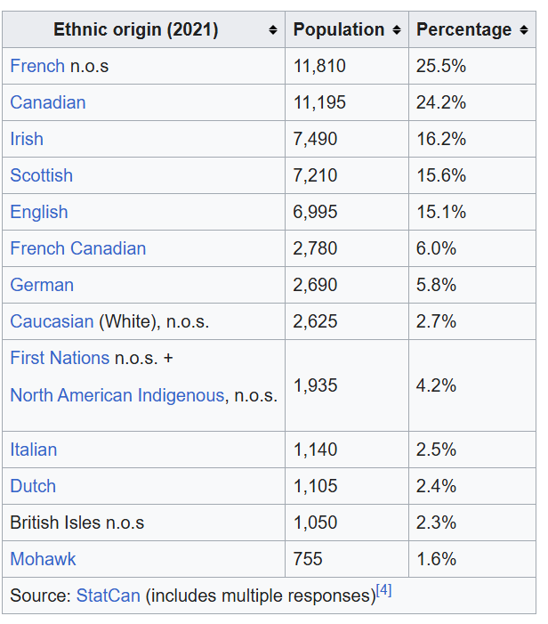The image size is (548, 624).
Task: Click the Mohawk link
Action: 43,560
